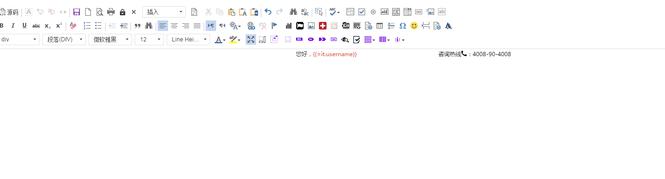Open the 段落(DIV) paragraph format dropdown

[64, 40]
